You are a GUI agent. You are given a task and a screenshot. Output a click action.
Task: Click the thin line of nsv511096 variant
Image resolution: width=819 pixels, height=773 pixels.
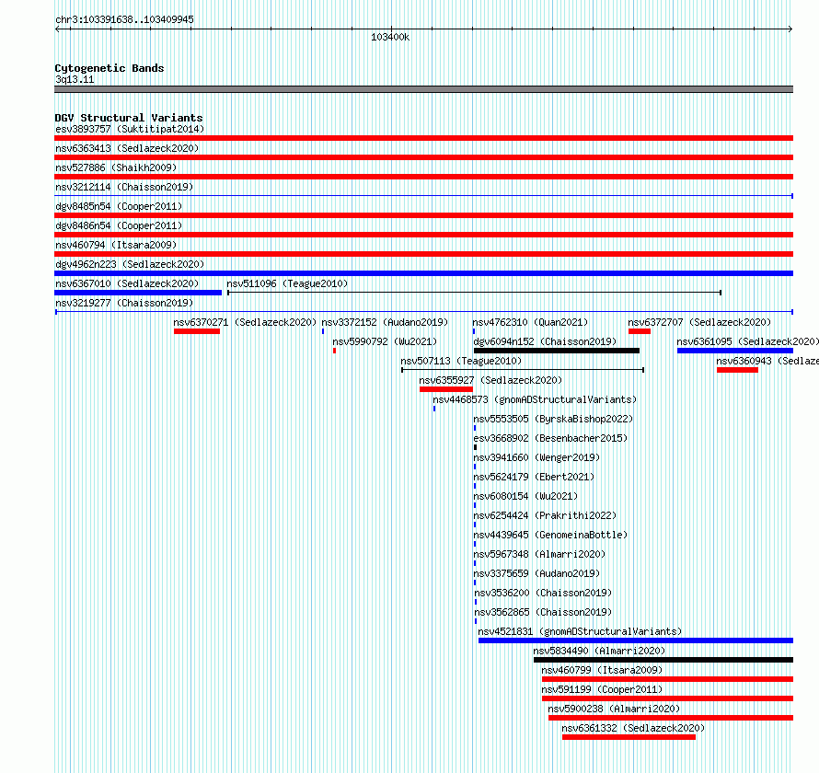(x=474, y=293)
